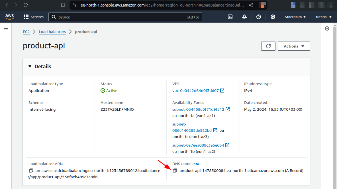Focus the AWS console Search field

point(125,17)
